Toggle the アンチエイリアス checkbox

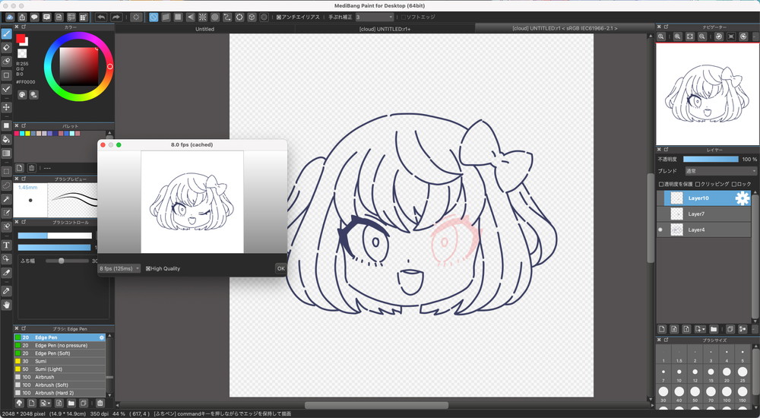278,17
